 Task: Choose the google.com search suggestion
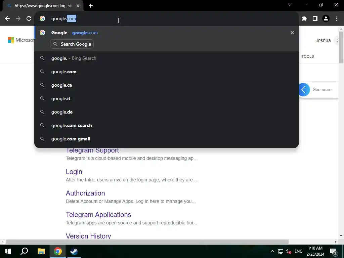click(167, 72)
